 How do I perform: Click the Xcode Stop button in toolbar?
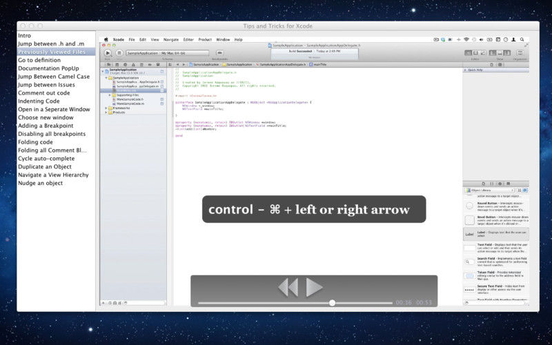point(119,53)
